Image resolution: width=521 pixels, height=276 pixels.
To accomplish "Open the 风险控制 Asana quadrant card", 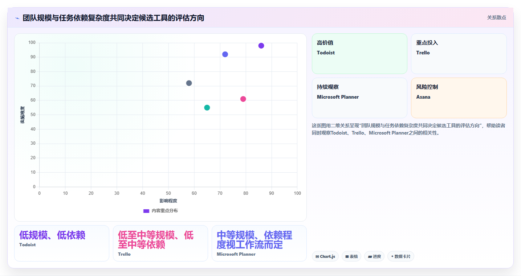I will point(459,98).
